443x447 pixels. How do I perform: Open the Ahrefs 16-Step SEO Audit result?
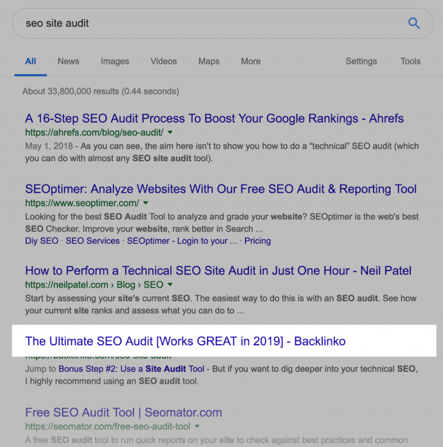tap(214, 119)
